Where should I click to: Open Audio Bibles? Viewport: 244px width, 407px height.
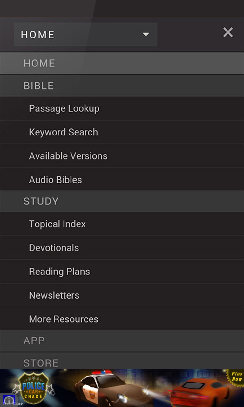(x=56, y=180)
